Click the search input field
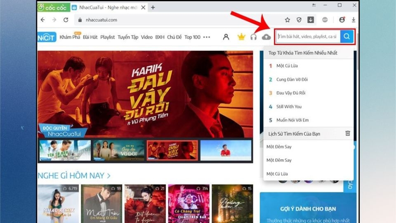 pyautogui.click(x=308, y=37)
